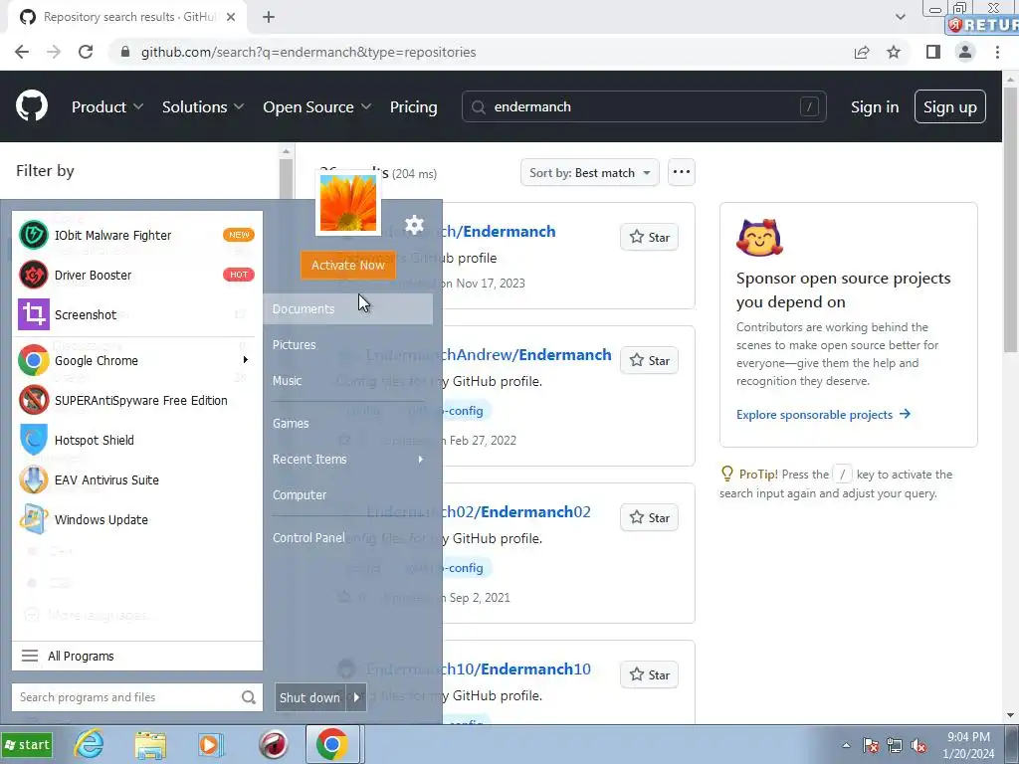Expand the Shut down options arrow
The width and height of the screenshot is (1019, 764).
point(356,697)
